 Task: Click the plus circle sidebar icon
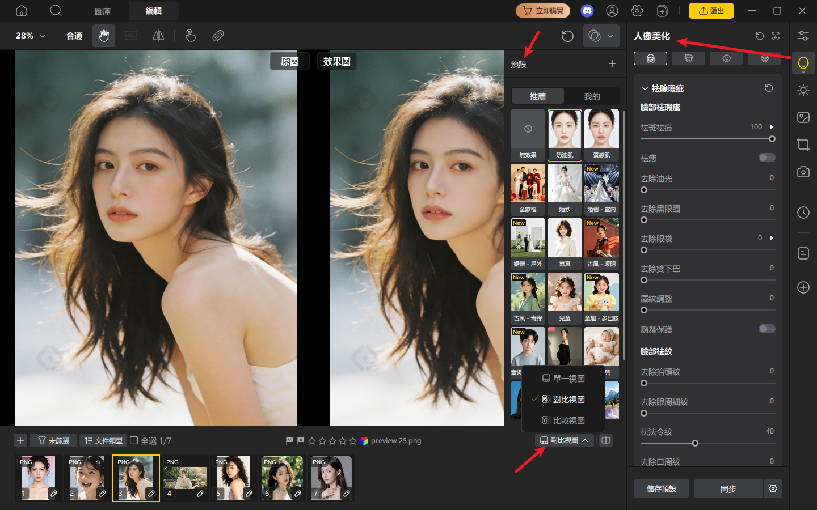click(803, 287)
